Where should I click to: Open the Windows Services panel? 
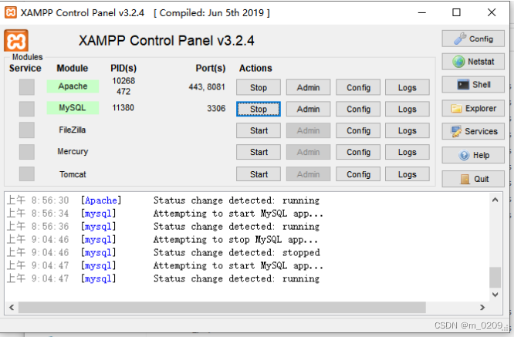pos(473,131)
